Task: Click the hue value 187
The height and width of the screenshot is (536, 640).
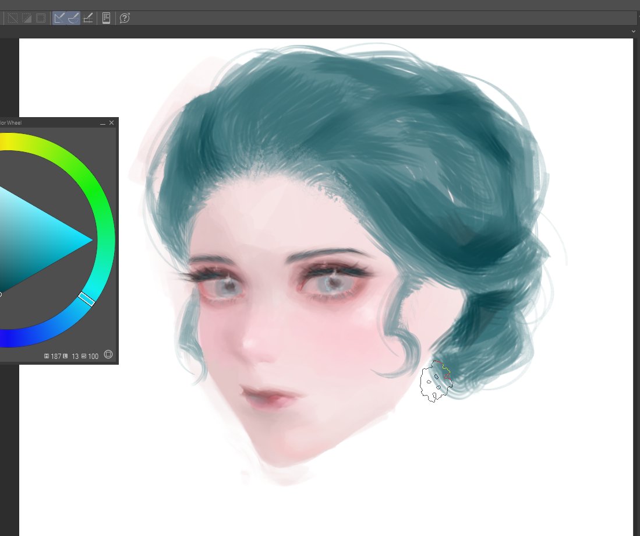Action: (x=56, y=357)
